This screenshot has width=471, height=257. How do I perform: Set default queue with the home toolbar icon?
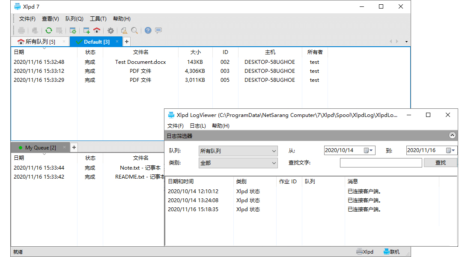97,30
